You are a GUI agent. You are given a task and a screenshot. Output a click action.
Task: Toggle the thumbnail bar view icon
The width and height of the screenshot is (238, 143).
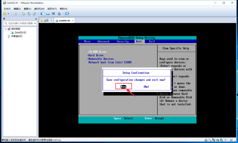[48, 14]
